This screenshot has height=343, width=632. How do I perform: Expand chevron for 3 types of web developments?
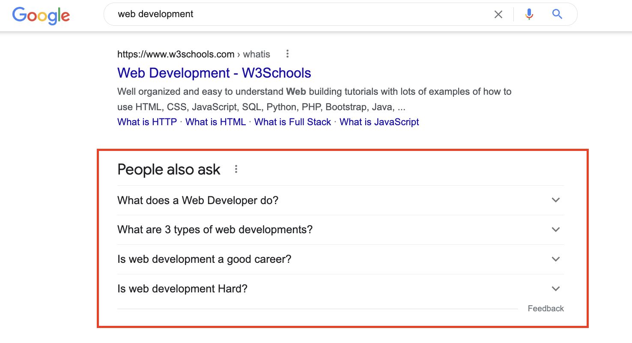tap(556, 230)
